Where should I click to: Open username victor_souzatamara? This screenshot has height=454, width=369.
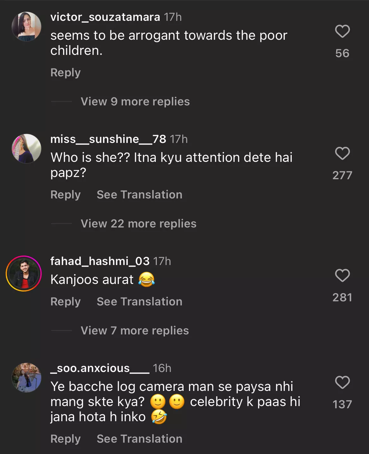point(105,17)
